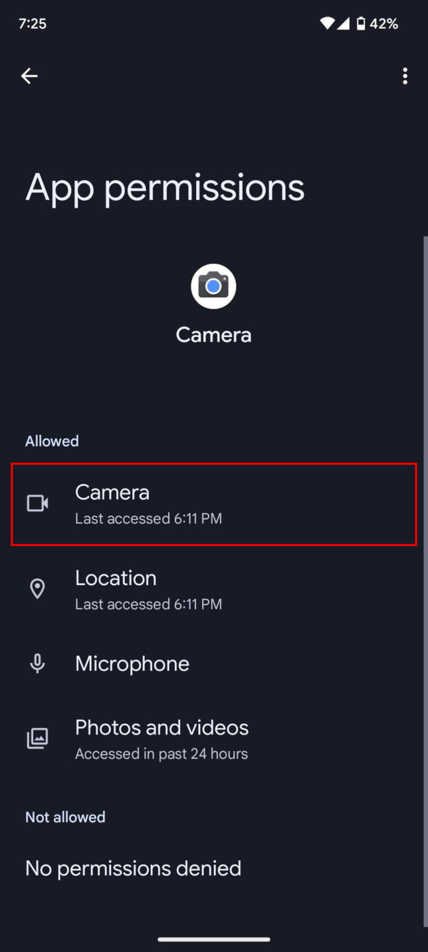Open the Photos and videos permission
This screenshot has height=952, width=428.
pyautogui.click(x=214, y=738)
